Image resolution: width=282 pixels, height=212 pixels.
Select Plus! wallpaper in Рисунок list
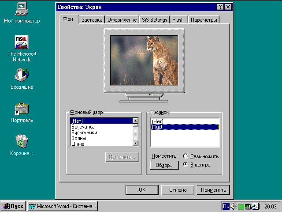pyautogui.click(x=185, y=127)
